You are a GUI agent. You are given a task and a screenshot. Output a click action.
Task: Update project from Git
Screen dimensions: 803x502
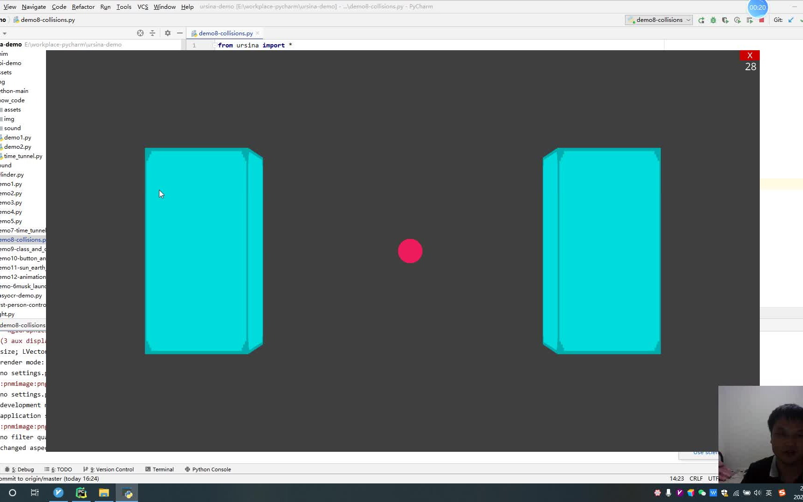click(x=791, y=20)
